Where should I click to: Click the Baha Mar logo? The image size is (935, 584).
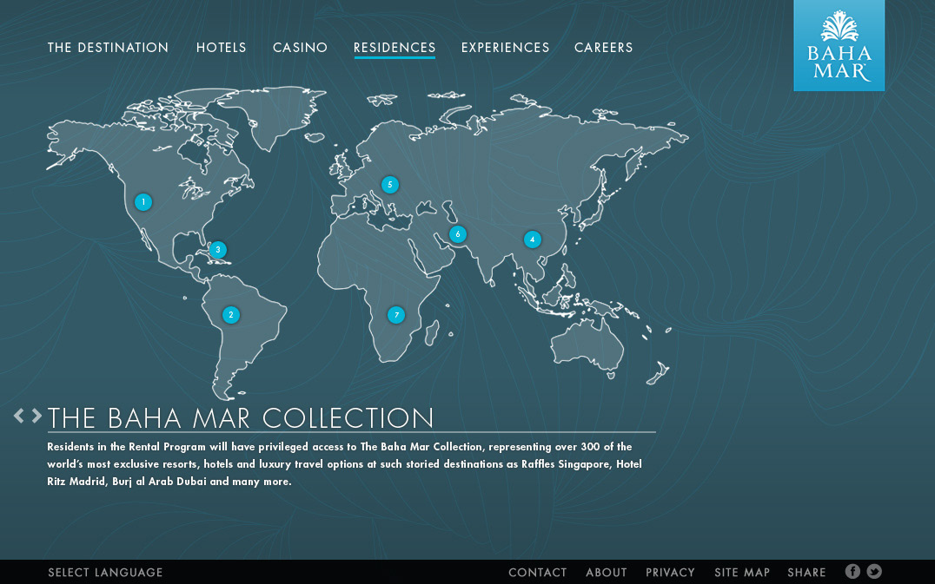[839, 45]
